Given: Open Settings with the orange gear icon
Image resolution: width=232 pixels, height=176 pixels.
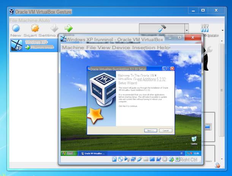Looking at the screenshot, I should click(x=35, y=28).
